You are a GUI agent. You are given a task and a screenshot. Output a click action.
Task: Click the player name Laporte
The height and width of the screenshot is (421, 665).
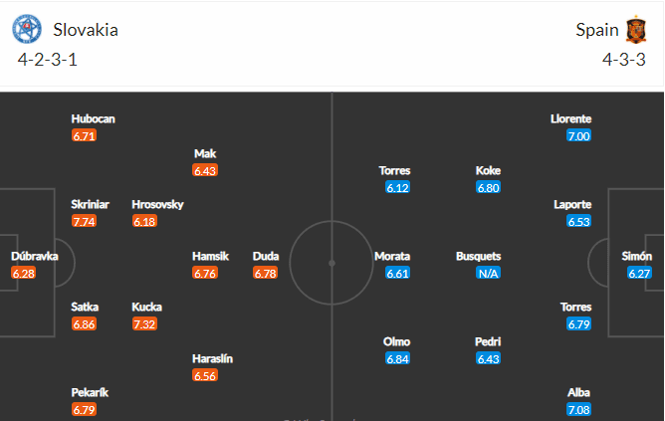coord(572,204)
